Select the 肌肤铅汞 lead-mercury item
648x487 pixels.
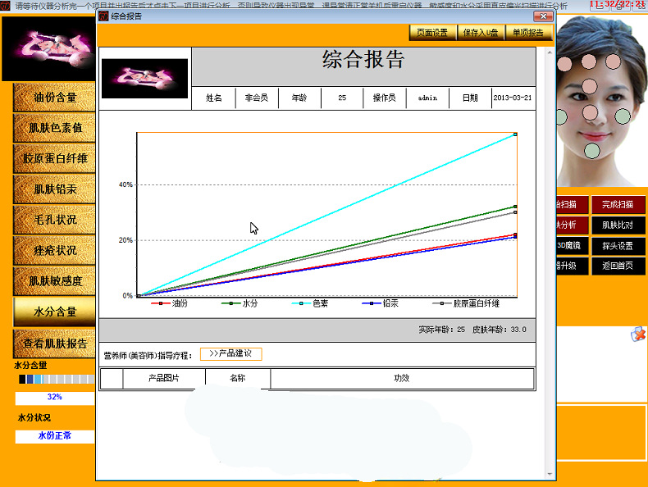click(55, 189)
